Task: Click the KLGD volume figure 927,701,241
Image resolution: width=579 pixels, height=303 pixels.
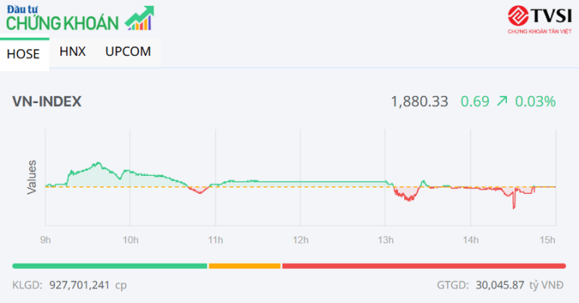Action: [79, 287]
